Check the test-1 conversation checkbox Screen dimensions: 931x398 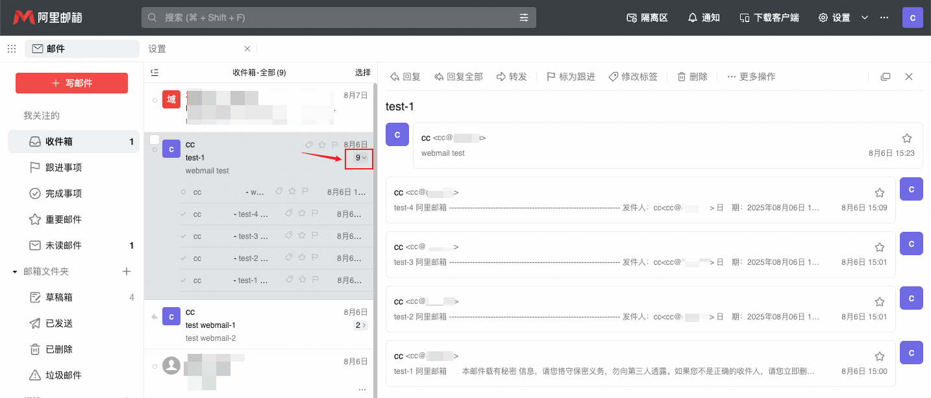(x=155, y=140)
